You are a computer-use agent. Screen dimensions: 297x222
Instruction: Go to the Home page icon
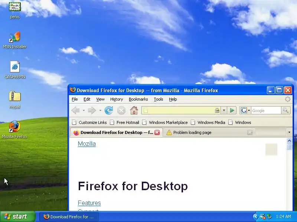click(x=134, y=110)
